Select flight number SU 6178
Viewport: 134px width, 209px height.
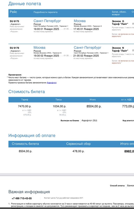click(14, 48)
